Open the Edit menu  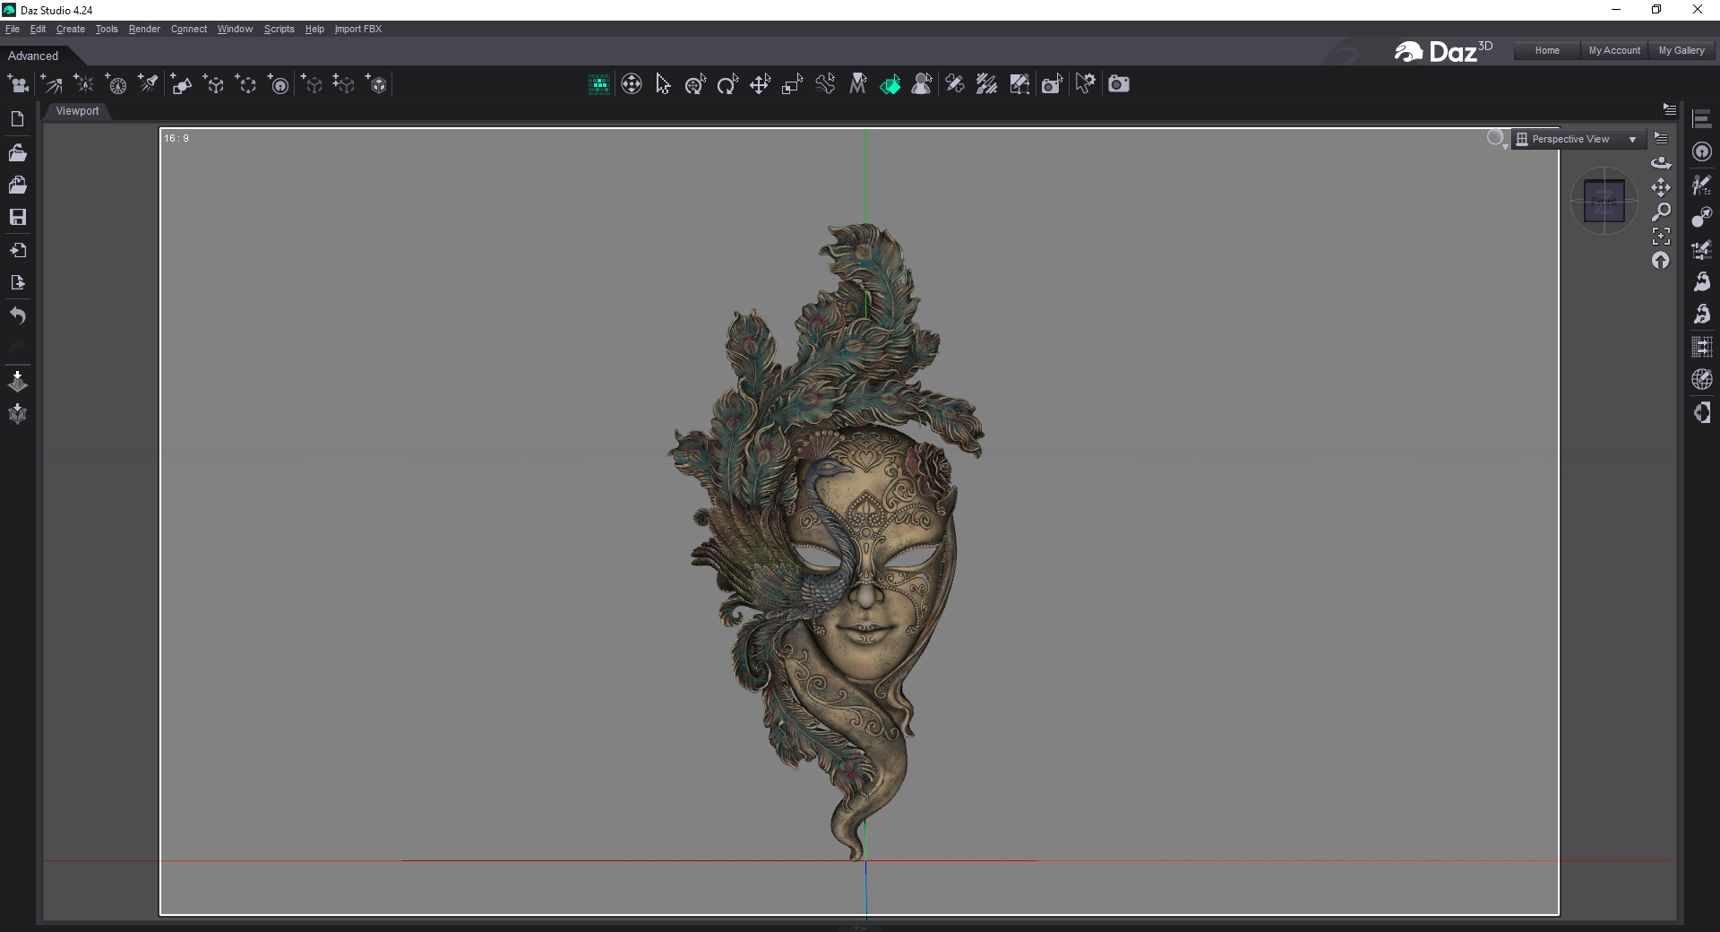[x=38, y=29]
